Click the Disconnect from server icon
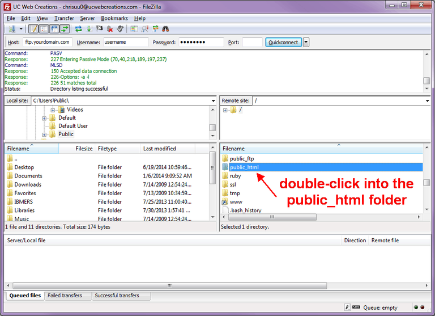 [x=110, y=28]
